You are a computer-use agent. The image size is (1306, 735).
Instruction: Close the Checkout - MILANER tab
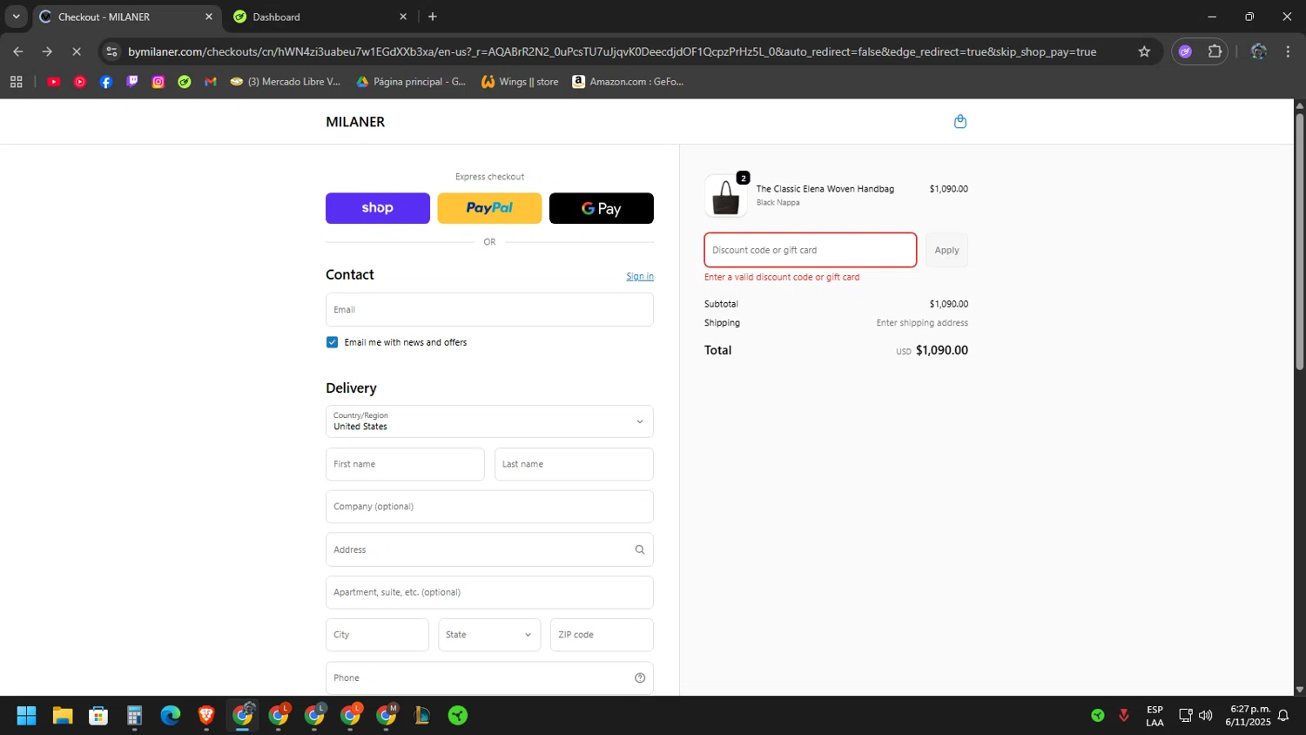[209, 17]
